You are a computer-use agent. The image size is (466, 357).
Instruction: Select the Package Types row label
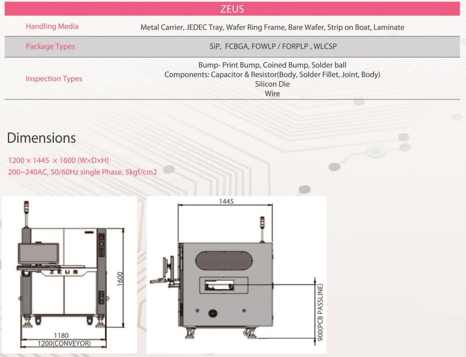50,46
